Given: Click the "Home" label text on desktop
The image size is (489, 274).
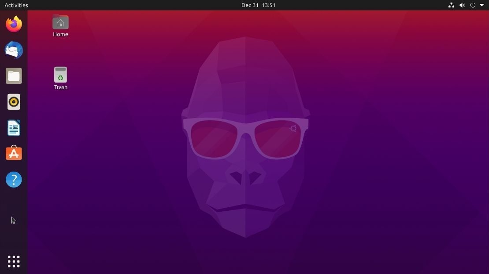Looking at the screenshot, I should (x=60, y=34).
